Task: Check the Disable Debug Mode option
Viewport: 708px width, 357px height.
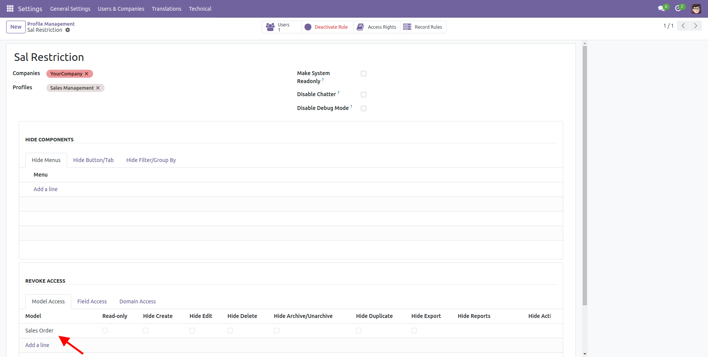Action: click(x=364, y=108)
